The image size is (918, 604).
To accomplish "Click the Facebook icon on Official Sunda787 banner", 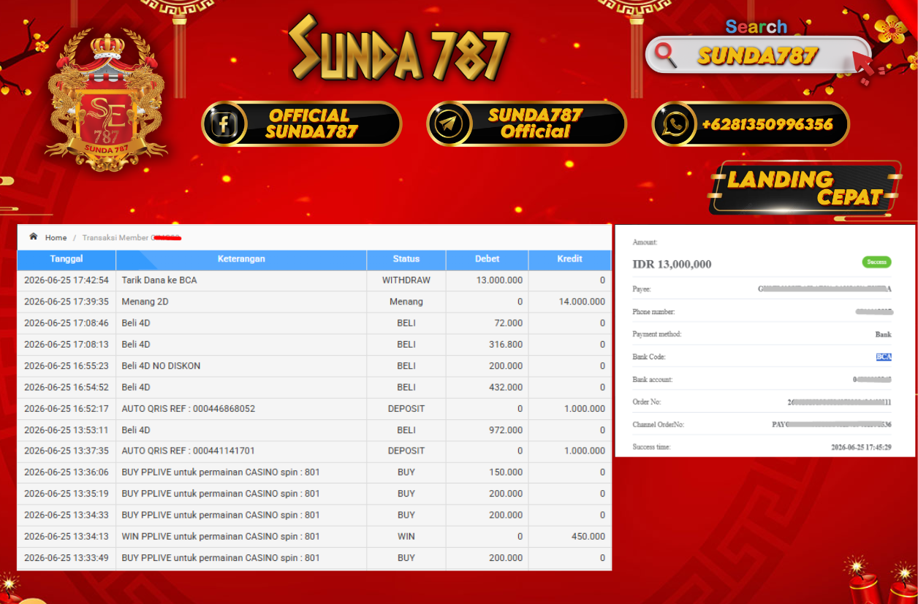I will coord(224,124).
